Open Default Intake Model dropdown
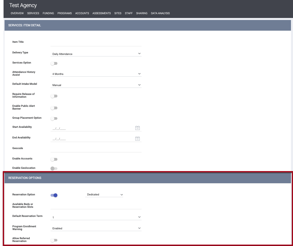Viewport: 293px width, 246px height. [x=96, y=85]
